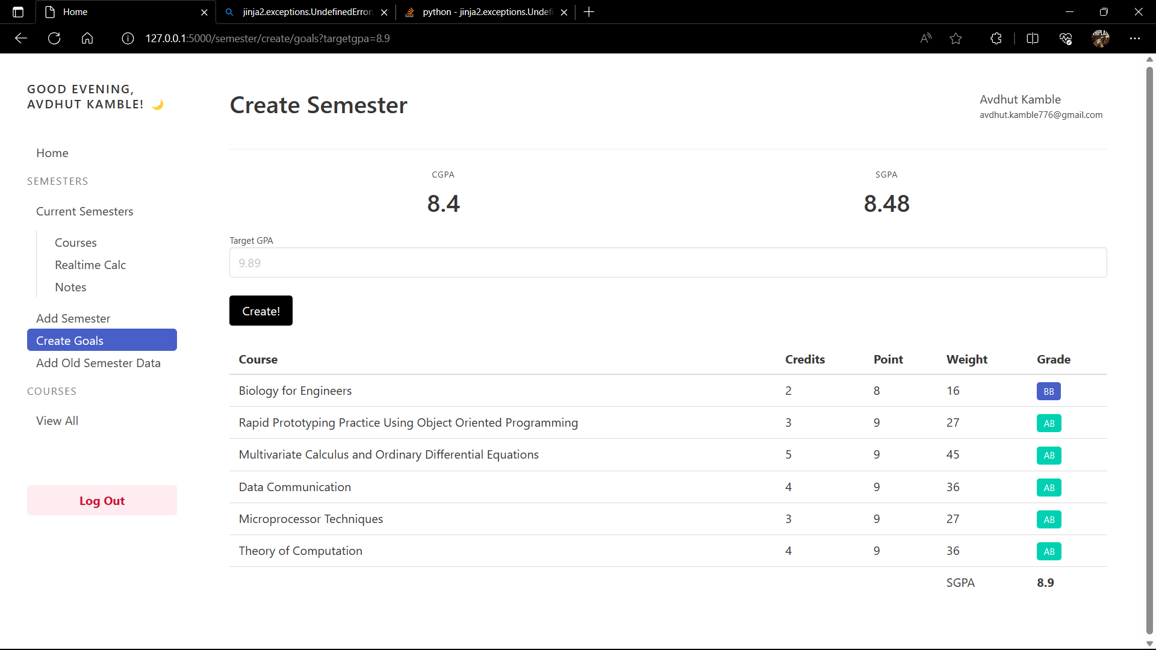Add this page to favorites
Image resolution: width=1156 pixels, height=650 pixels.
pos(956,38)
